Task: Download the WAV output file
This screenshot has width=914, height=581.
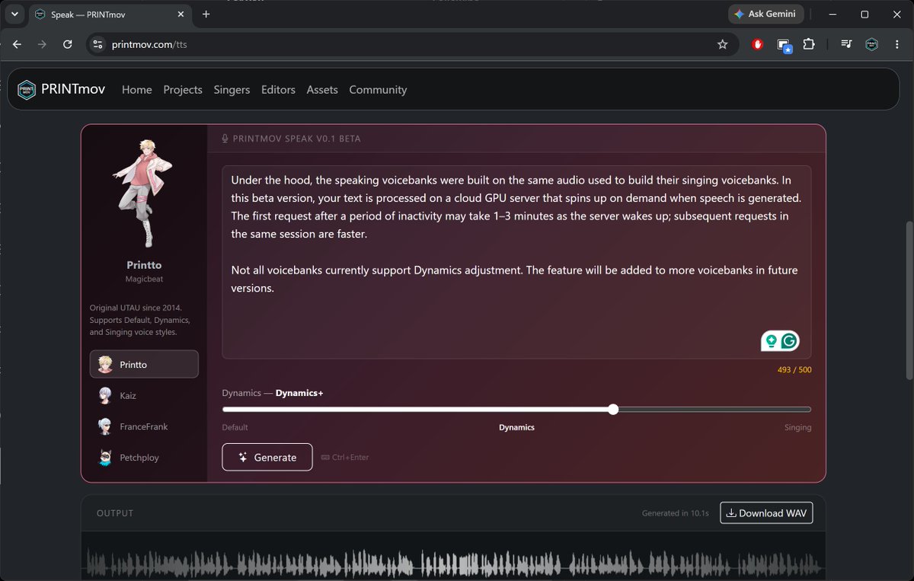Action: click(766, 512)
